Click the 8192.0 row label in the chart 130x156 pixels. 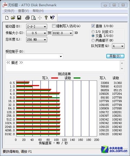click(10, 134)
